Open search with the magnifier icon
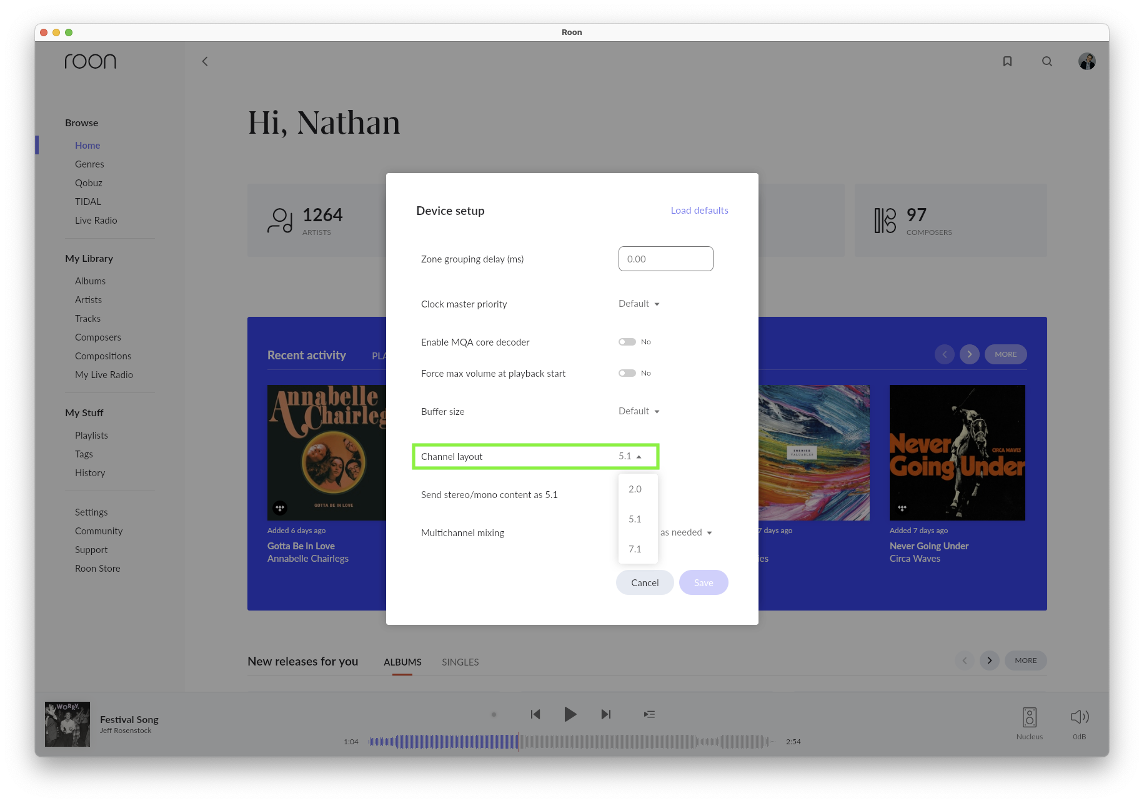1144x803 pixels. [x=1047, y=61]
